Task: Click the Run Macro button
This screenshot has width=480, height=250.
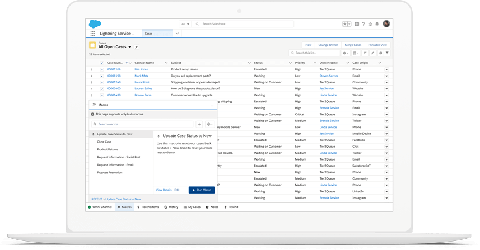Action: [x=202, y=190]
